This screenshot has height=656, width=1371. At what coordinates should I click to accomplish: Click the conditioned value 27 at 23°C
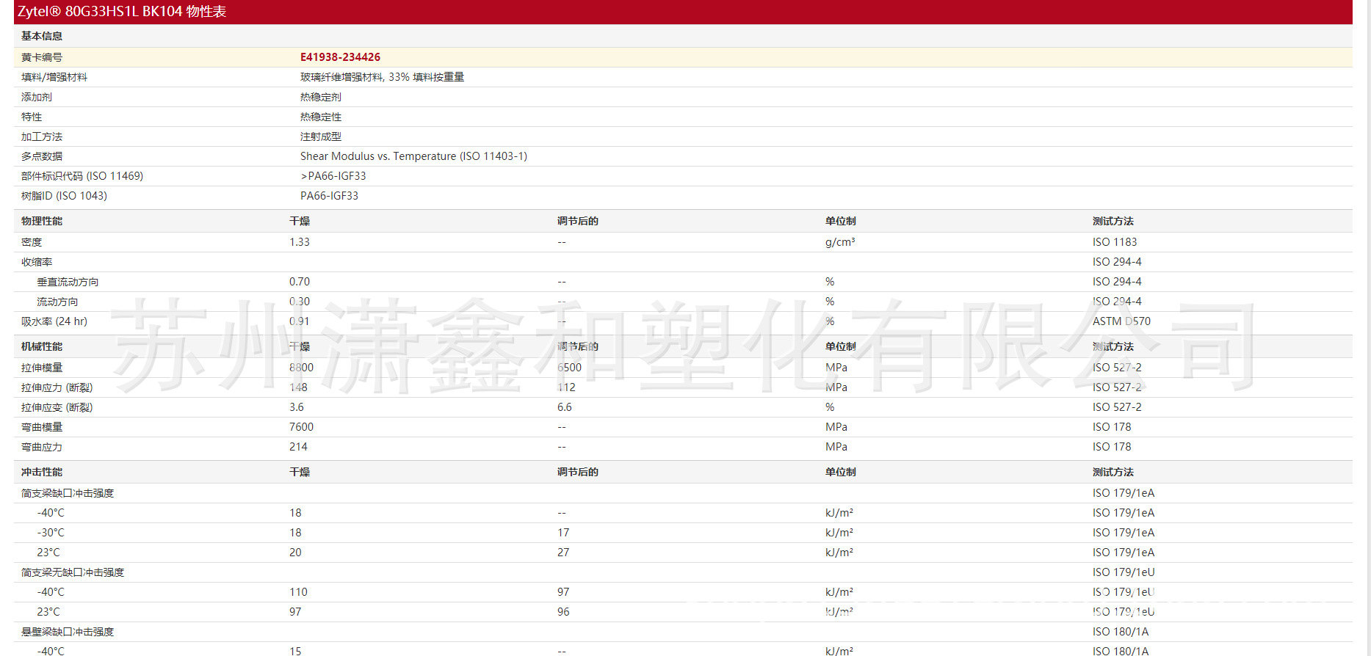(x=563, y=553)
